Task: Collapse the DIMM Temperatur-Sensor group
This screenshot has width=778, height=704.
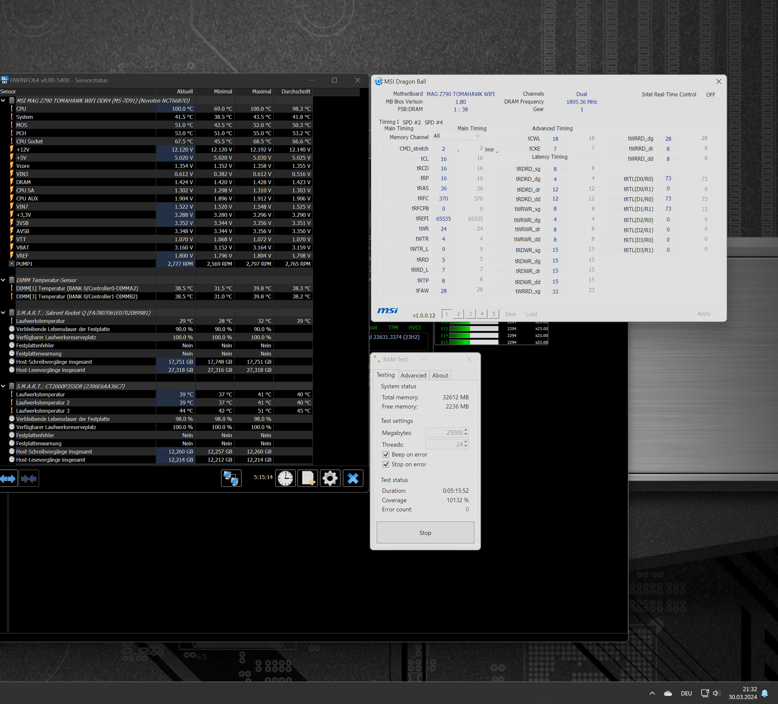Action: 3,280
